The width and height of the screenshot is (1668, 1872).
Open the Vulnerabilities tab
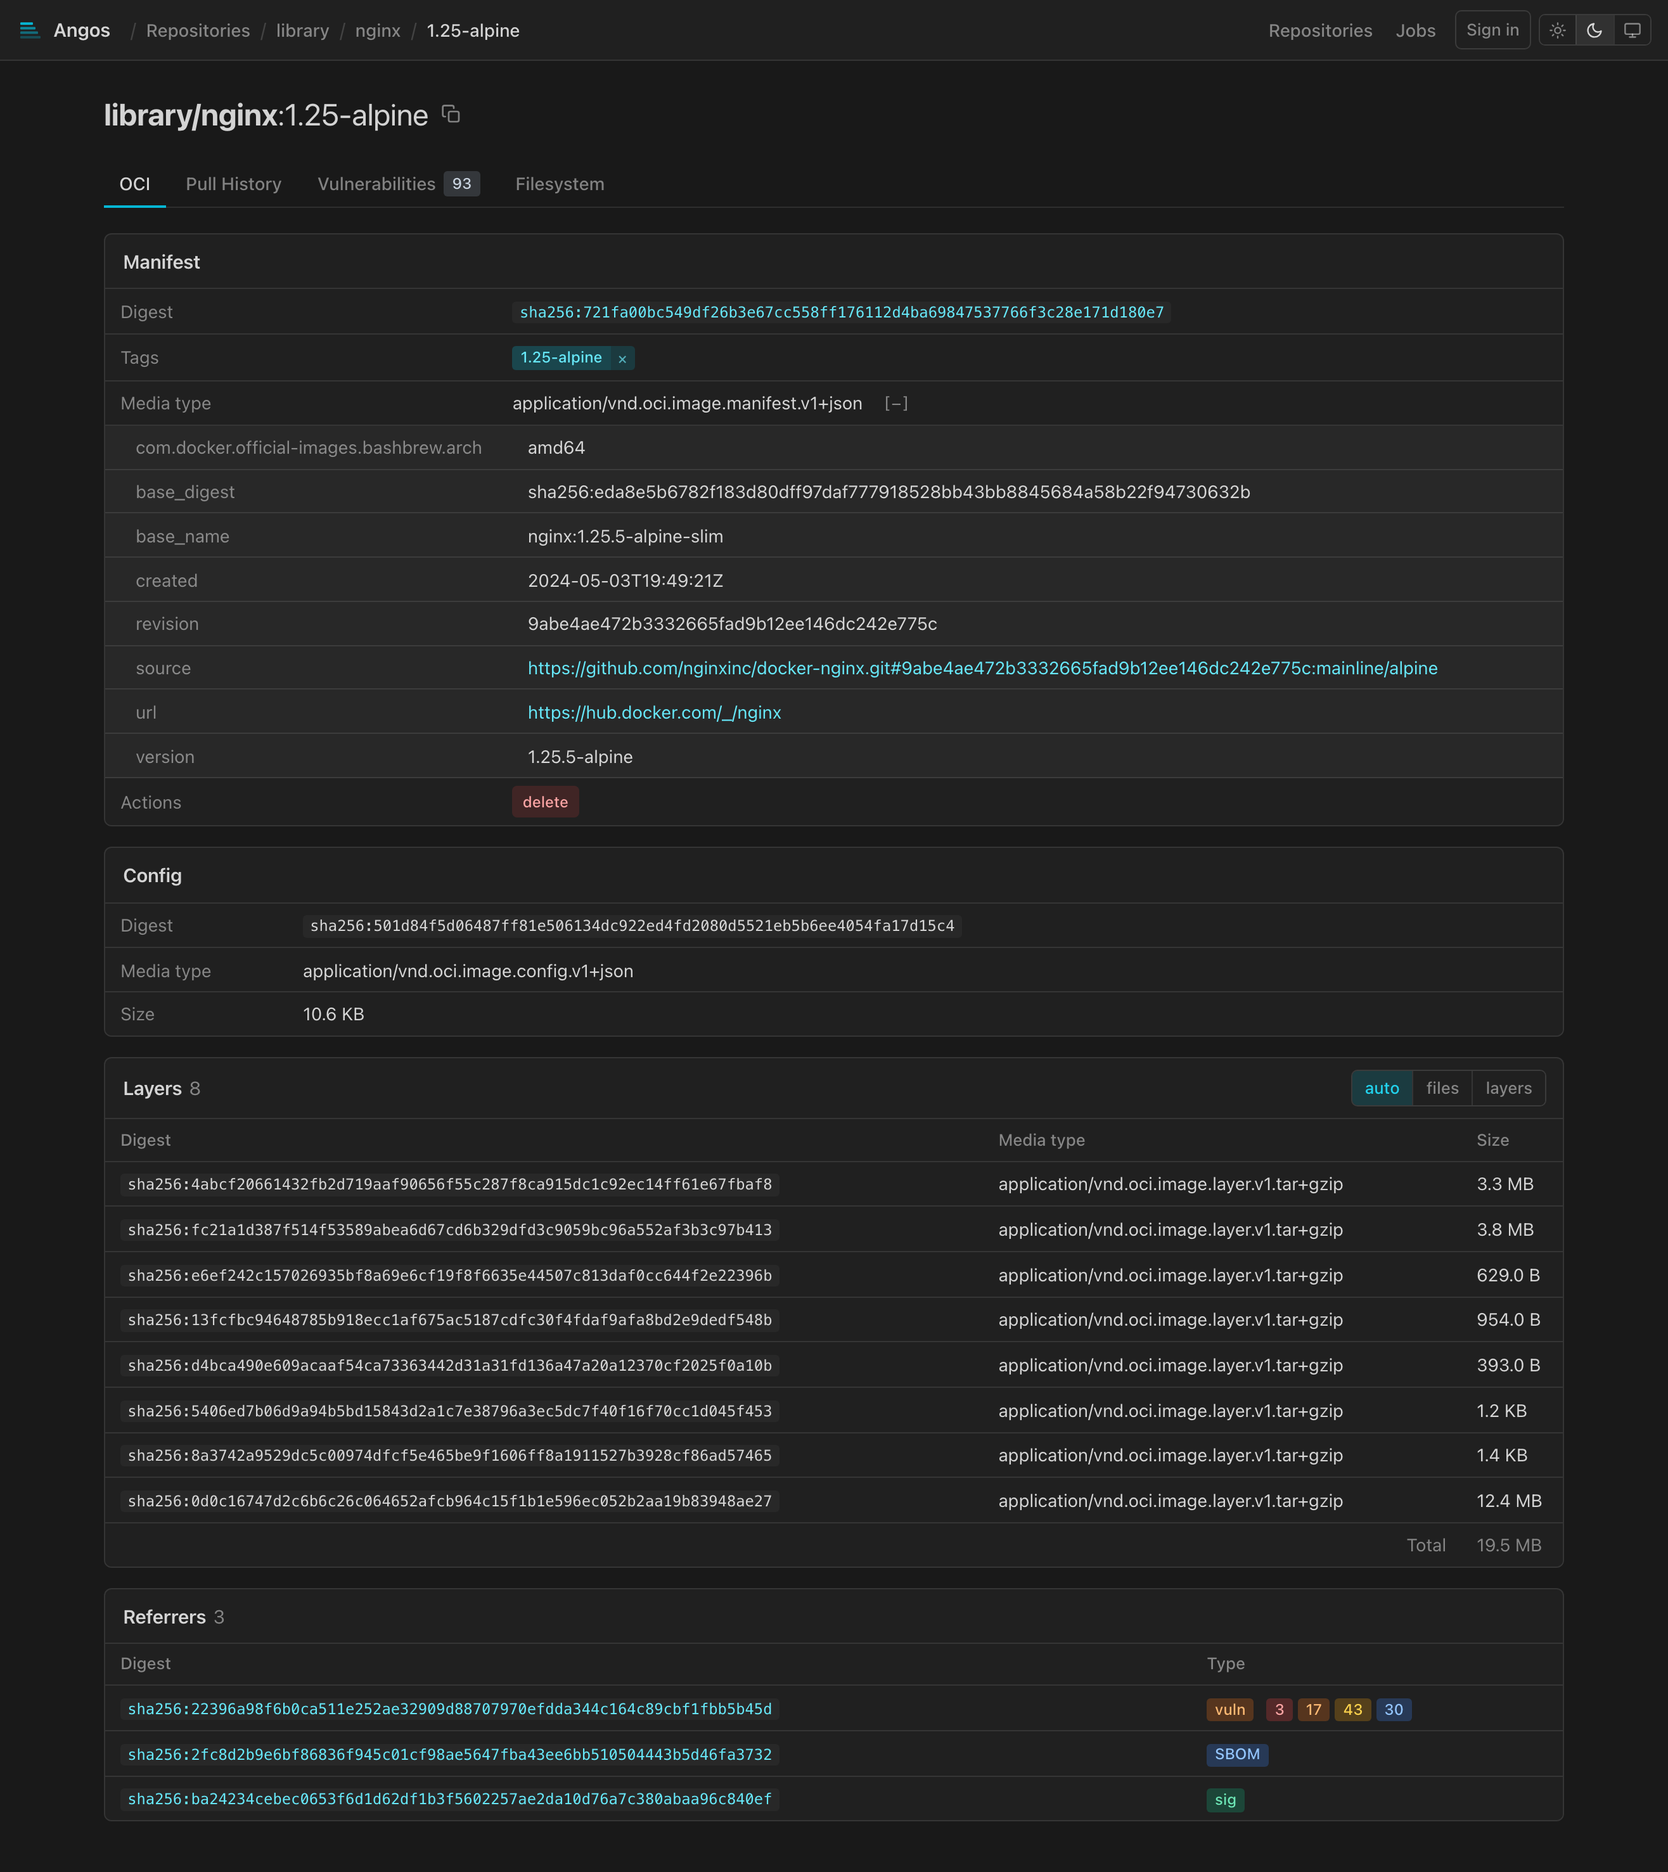pyautogui.click(x=398, y=184)
